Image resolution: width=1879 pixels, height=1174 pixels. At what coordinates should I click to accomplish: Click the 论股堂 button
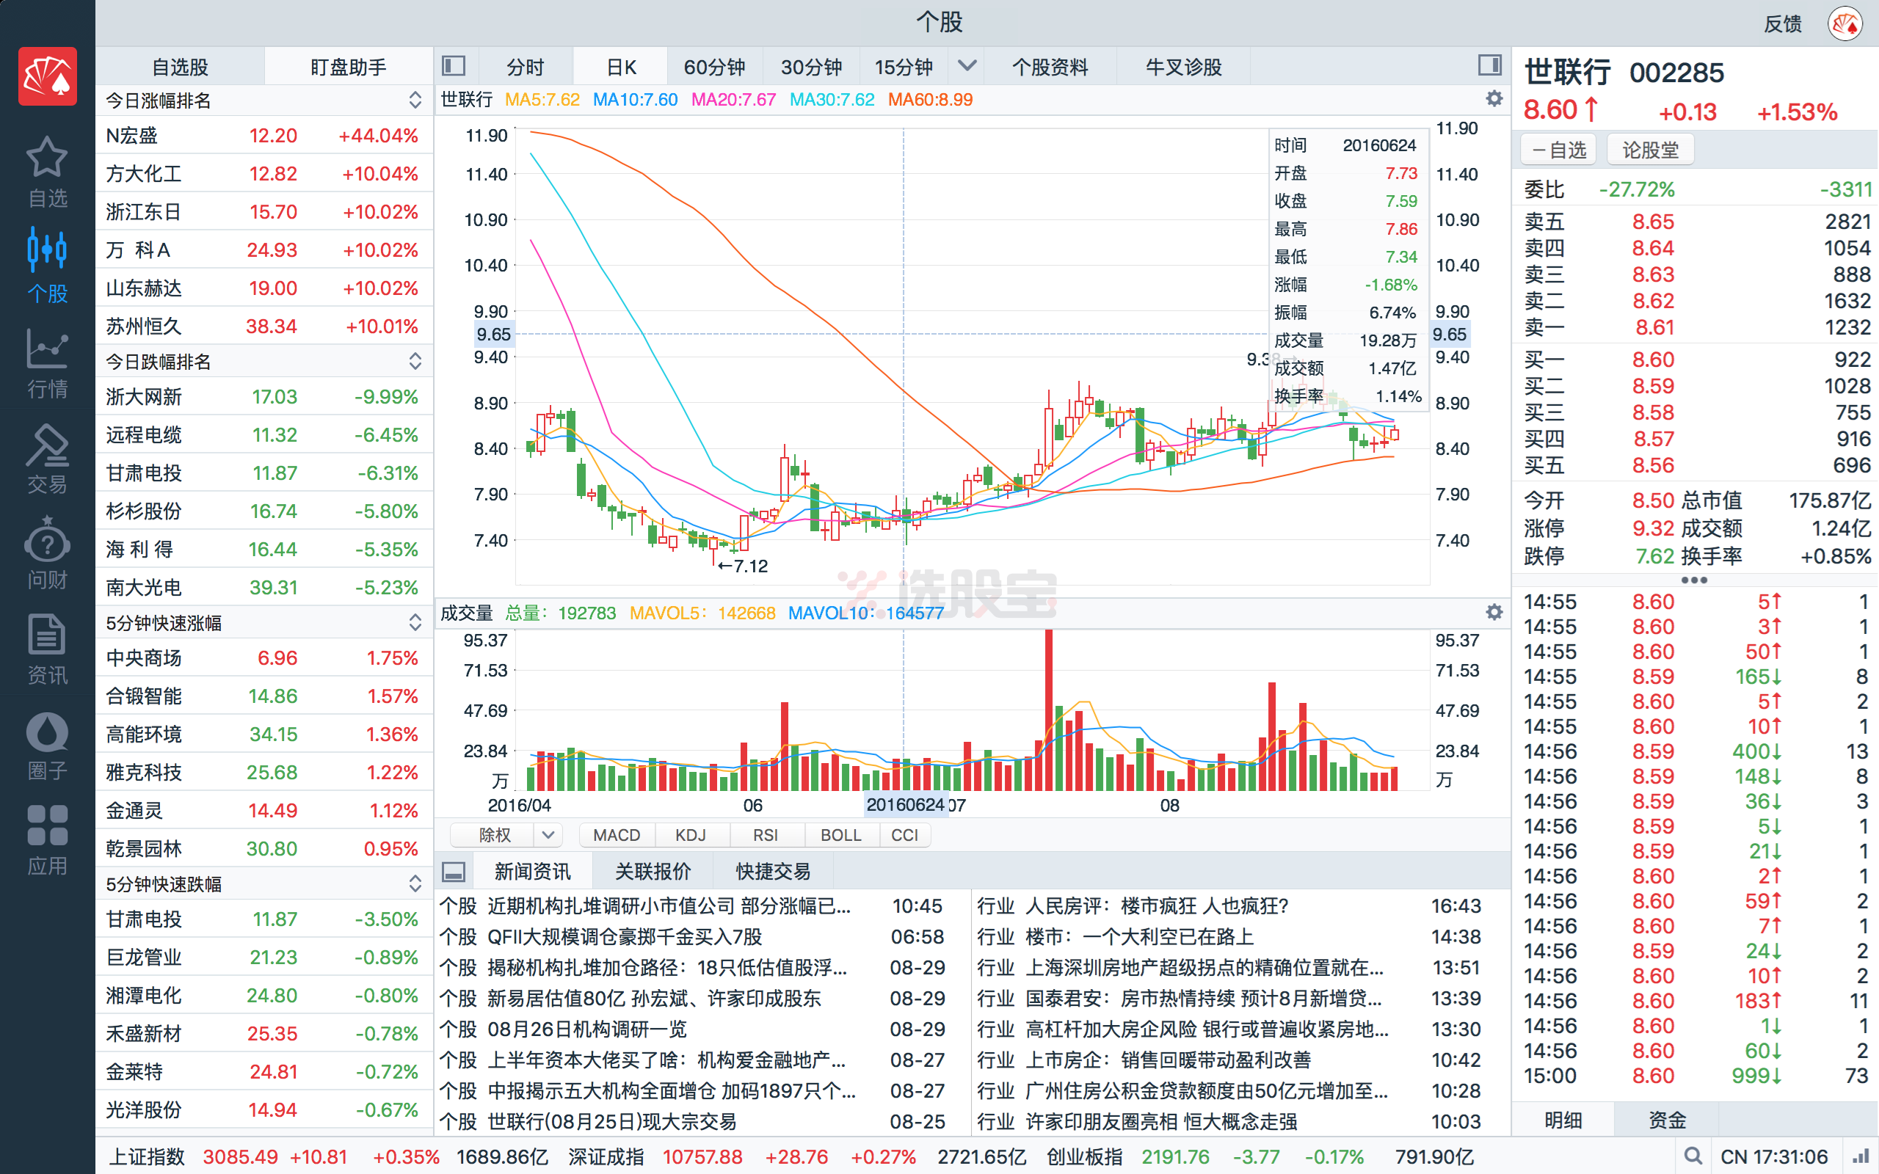(x=1649, y=148)
